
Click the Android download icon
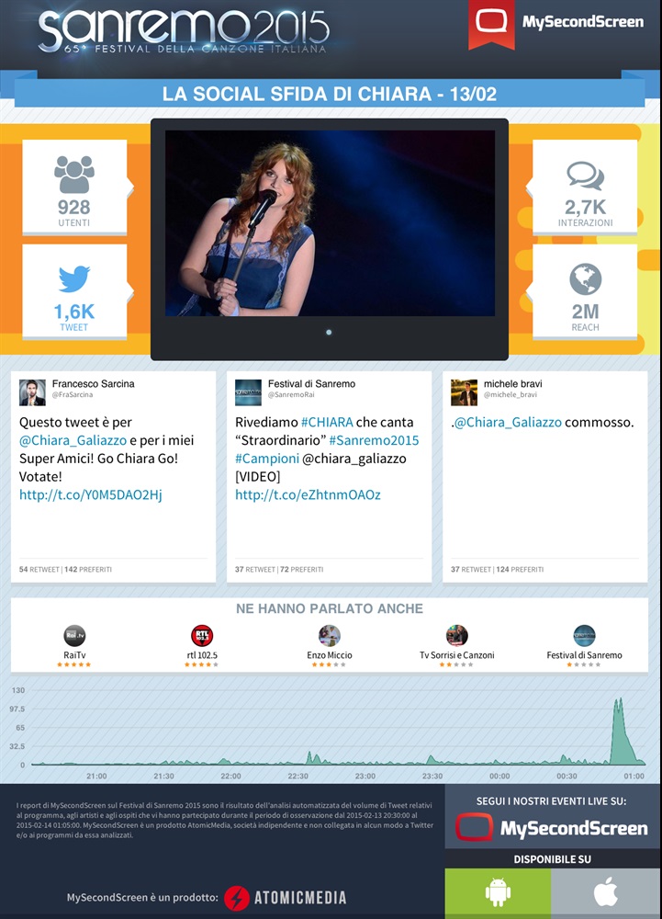tap(498, 892)
